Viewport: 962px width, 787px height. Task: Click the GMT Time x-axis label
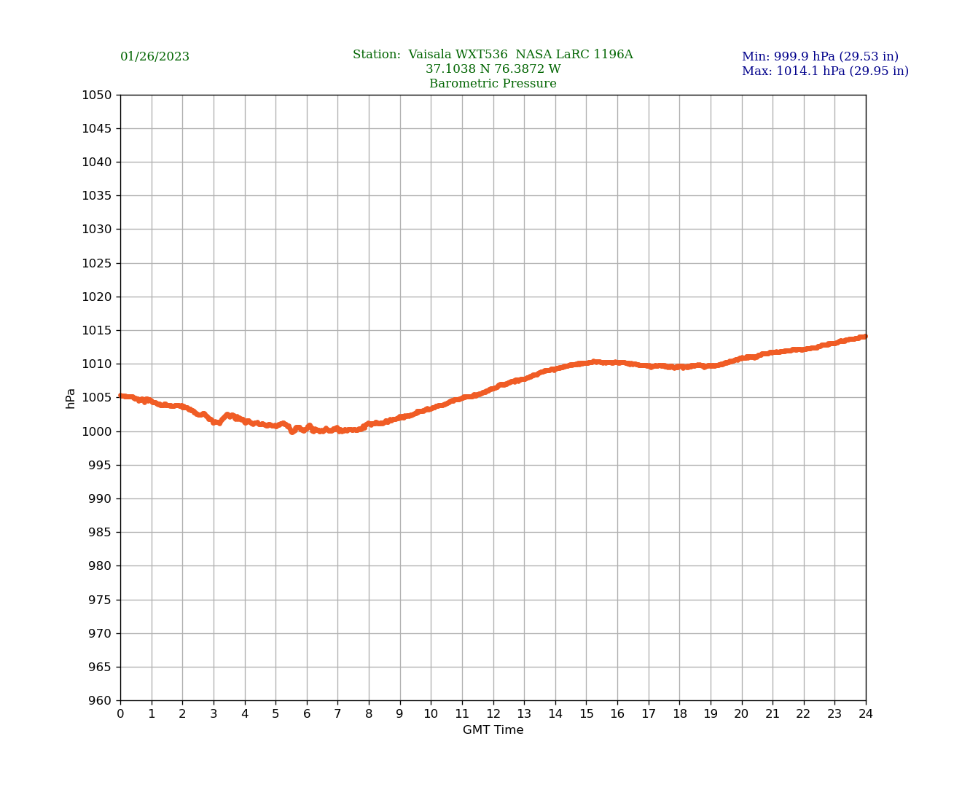(x=493, y=730)
